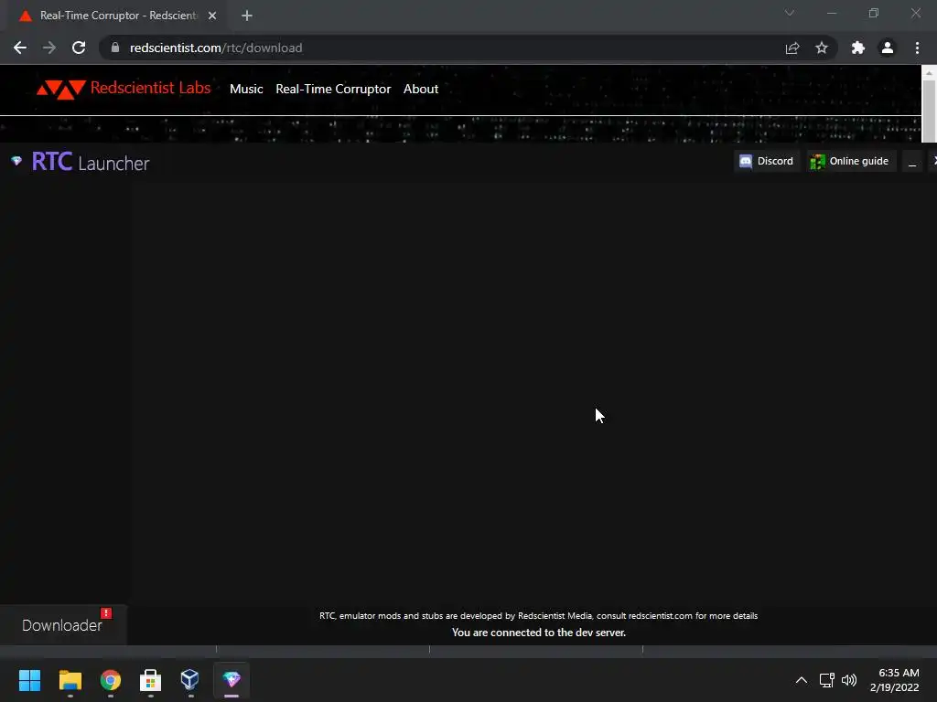Select the Real-Time Corruptor browser tab
This screenshot has width=937, height=702.
(x=118, y=16)
